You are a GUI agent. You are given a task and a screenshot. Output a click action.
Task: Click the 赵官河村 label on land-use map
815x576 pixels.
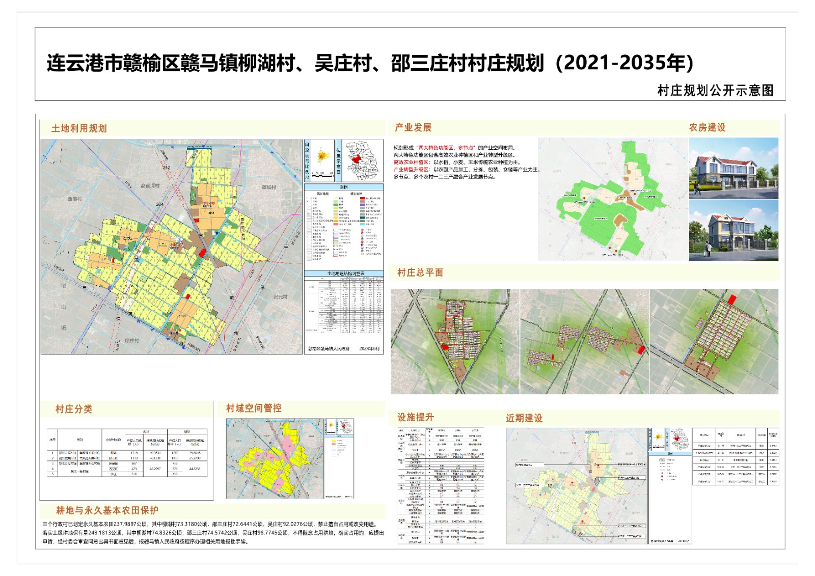150,186
